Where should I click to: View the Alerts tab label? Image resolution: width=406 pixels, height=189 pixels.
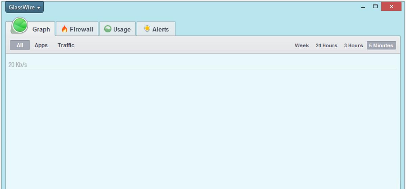click(160, 29)
